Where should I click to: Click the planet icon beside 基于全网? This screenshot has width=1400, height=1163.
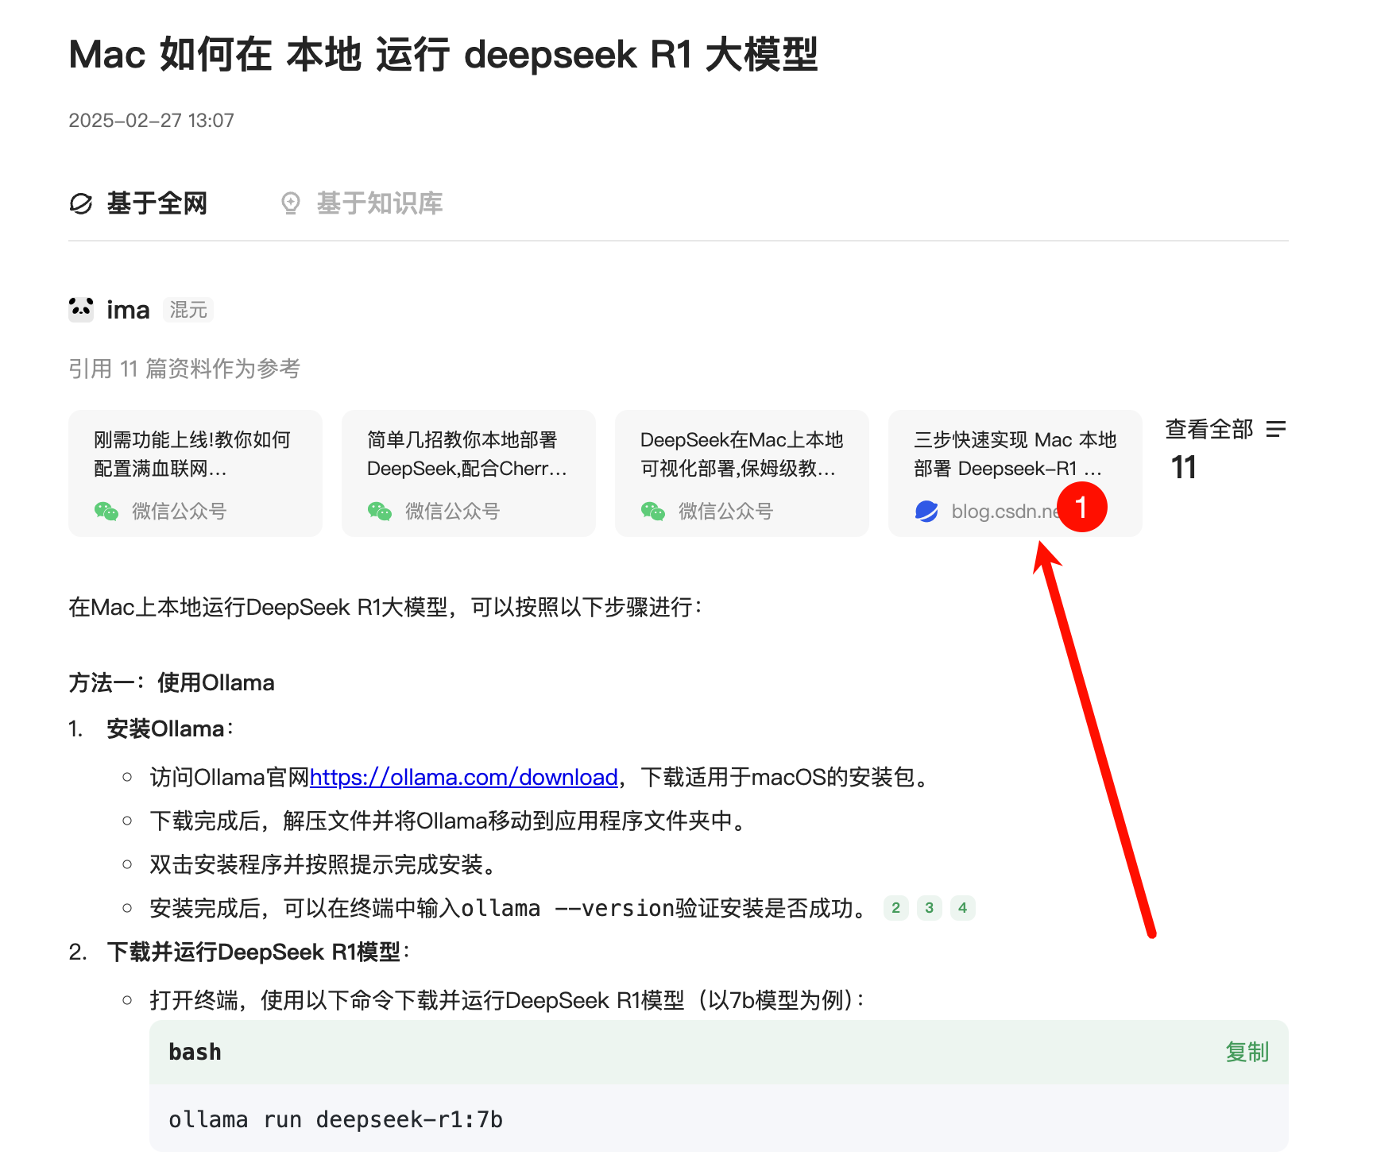point(81,204)
